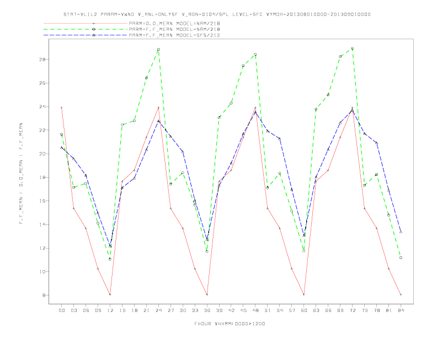Select legend entry PARM=F.F_MEAN MODEL=NAM/218
Image resolution: width=437 pixels, height=338 pixels.
coord(174,29)
